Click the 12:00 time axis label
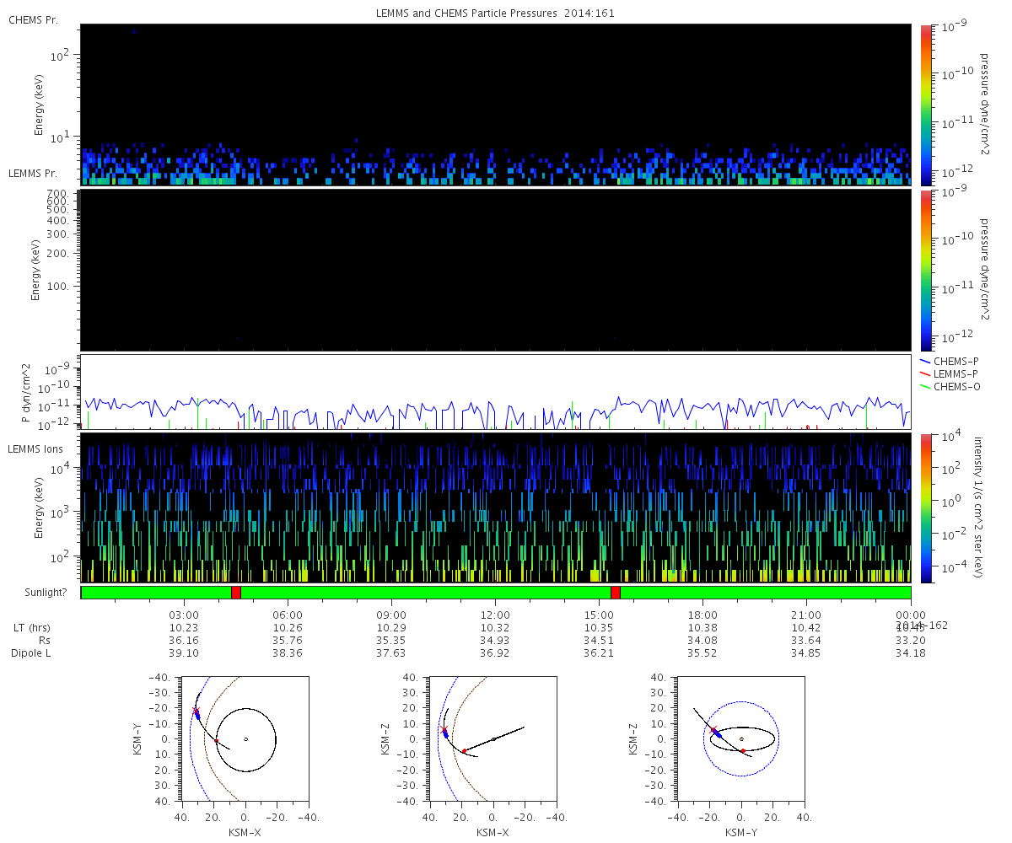The image size is (1012, 843). (x=495, y=615)
